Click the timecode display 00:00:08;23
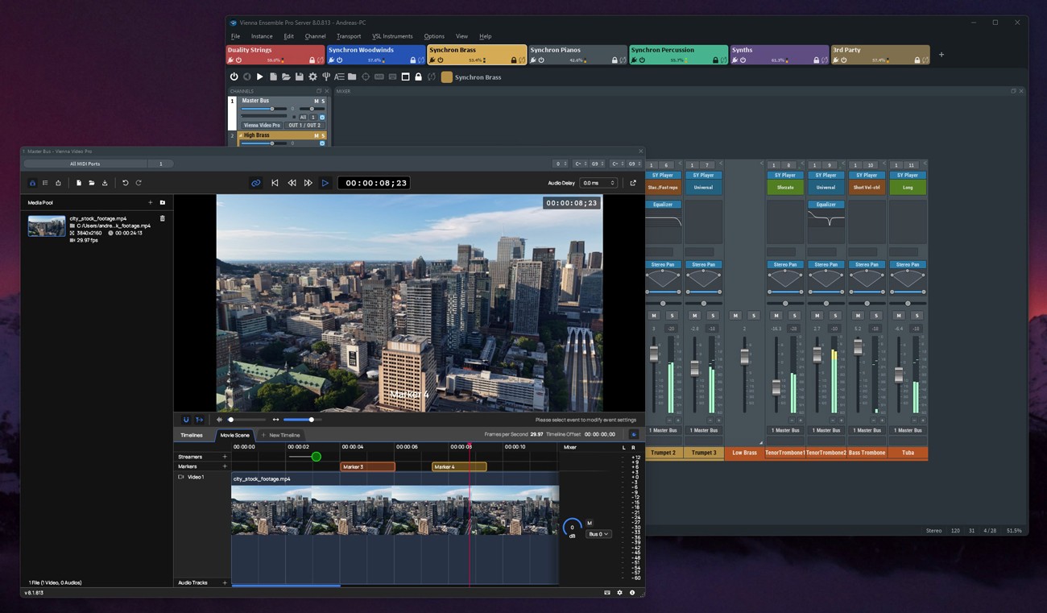The image size is (1047, 613). [375, 183]
